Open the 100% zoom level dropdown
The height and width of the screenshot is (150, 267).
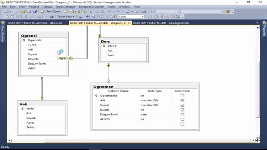coord(142,17)
